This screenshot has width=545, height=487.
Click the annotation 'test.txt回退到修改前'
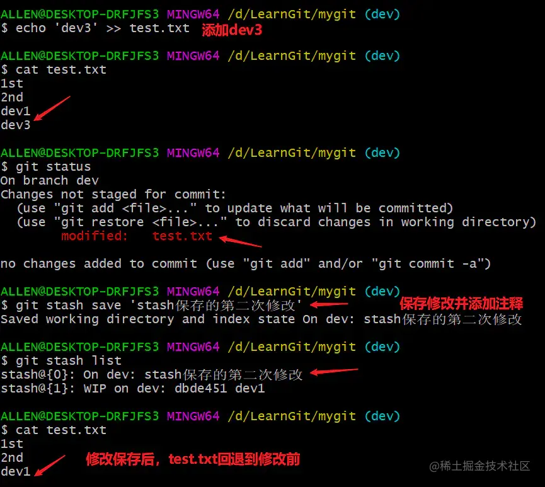[234, 459]
